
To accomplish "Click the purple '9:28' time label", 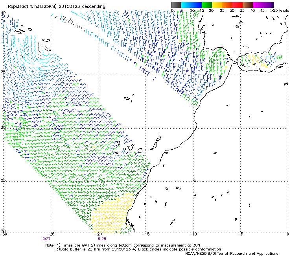I will click(102, 239).
